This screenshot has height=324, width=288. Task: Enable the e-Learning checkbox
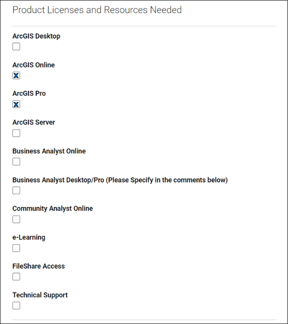[x=16, y=248]
